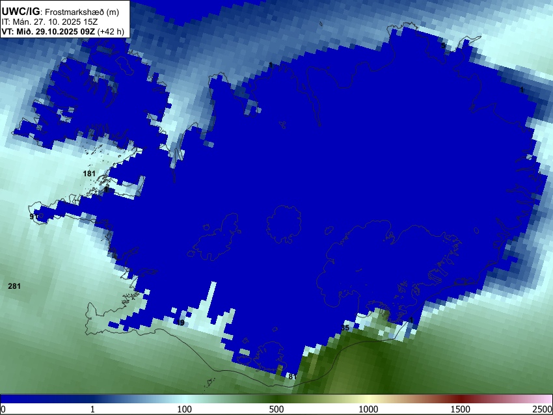
Task: Click the legend tick label "500"
Action: coord(276,409)
